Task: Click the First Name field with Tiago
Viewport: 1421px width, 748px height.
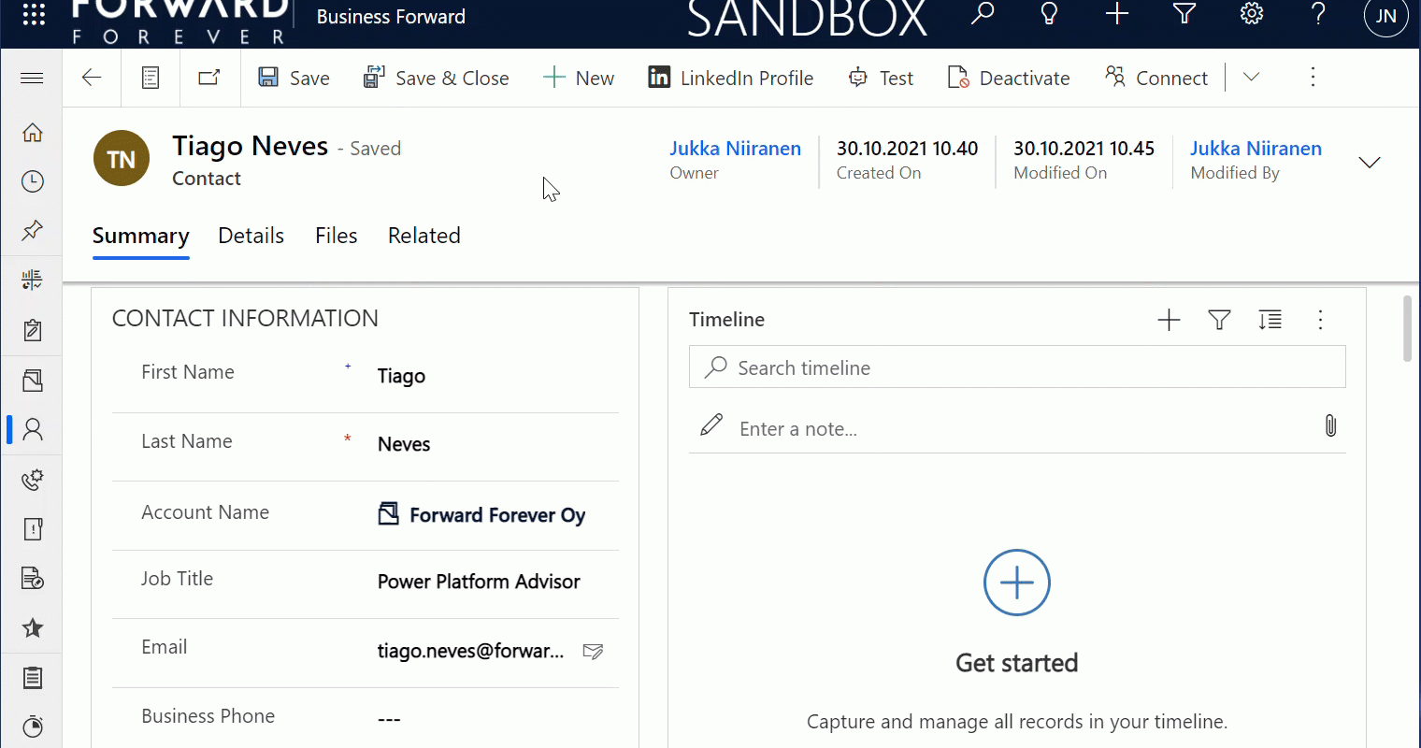Action: tap(497, 376)
